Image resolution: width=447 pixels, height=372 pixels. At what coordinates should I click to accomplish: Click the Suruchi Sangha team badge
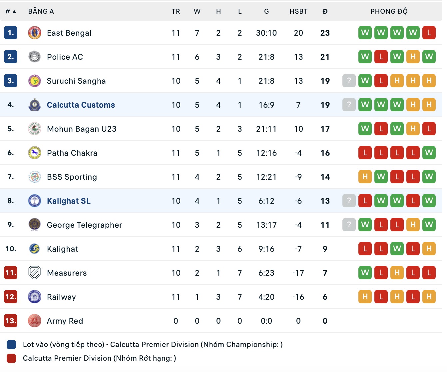pos(35,81)
